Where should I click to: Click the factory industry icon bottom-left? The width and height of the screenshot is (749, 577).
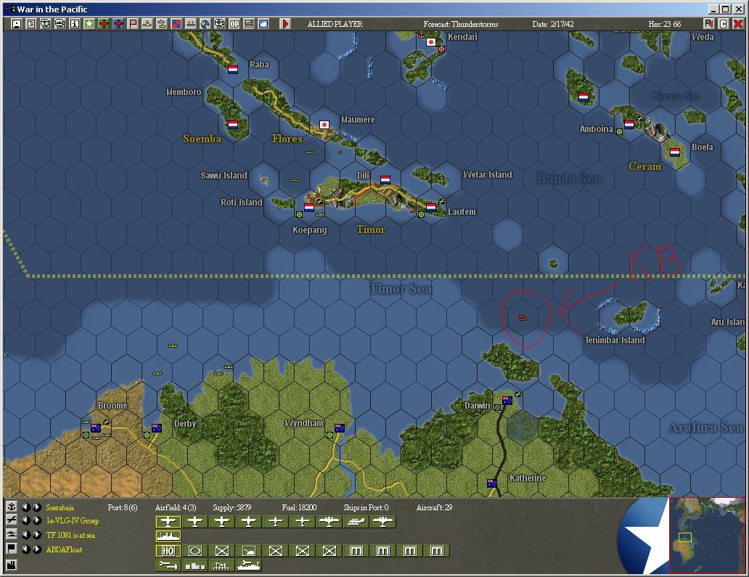tap(12, 565)
